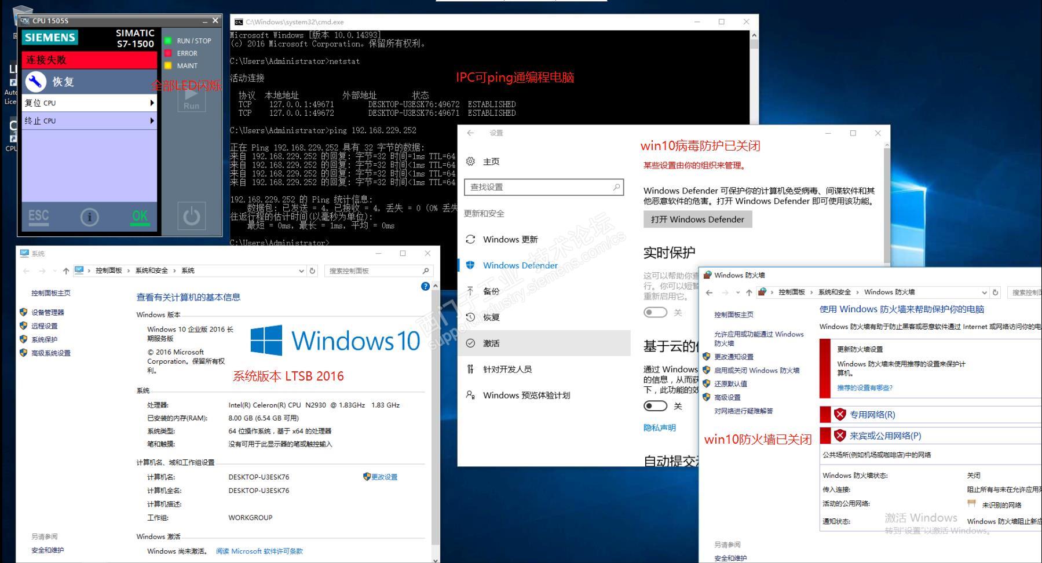Click the info icon on the SIMATIC display

(89, 217)
